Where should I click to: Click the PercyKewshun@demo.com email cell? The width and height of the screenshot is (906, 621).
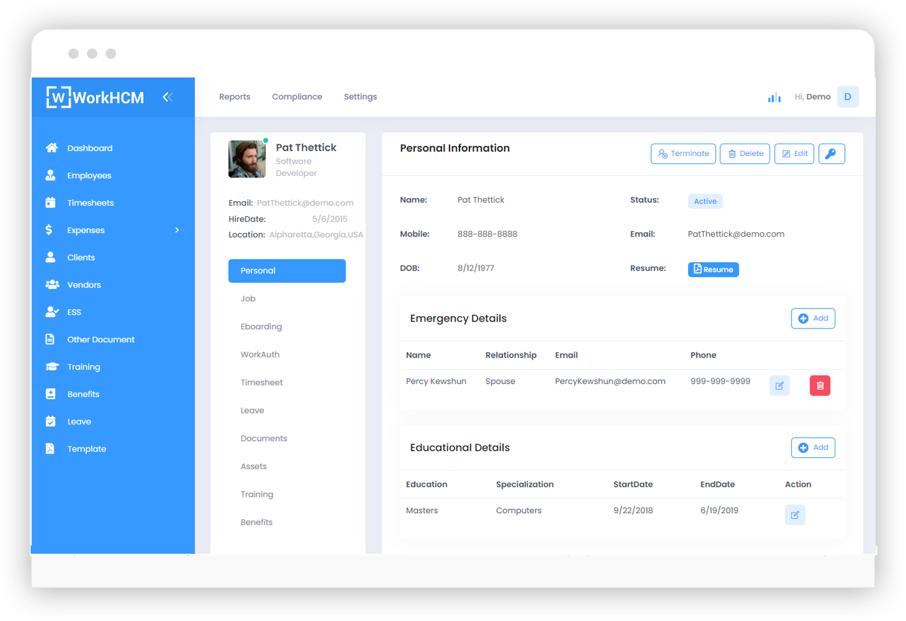point(610,381)
